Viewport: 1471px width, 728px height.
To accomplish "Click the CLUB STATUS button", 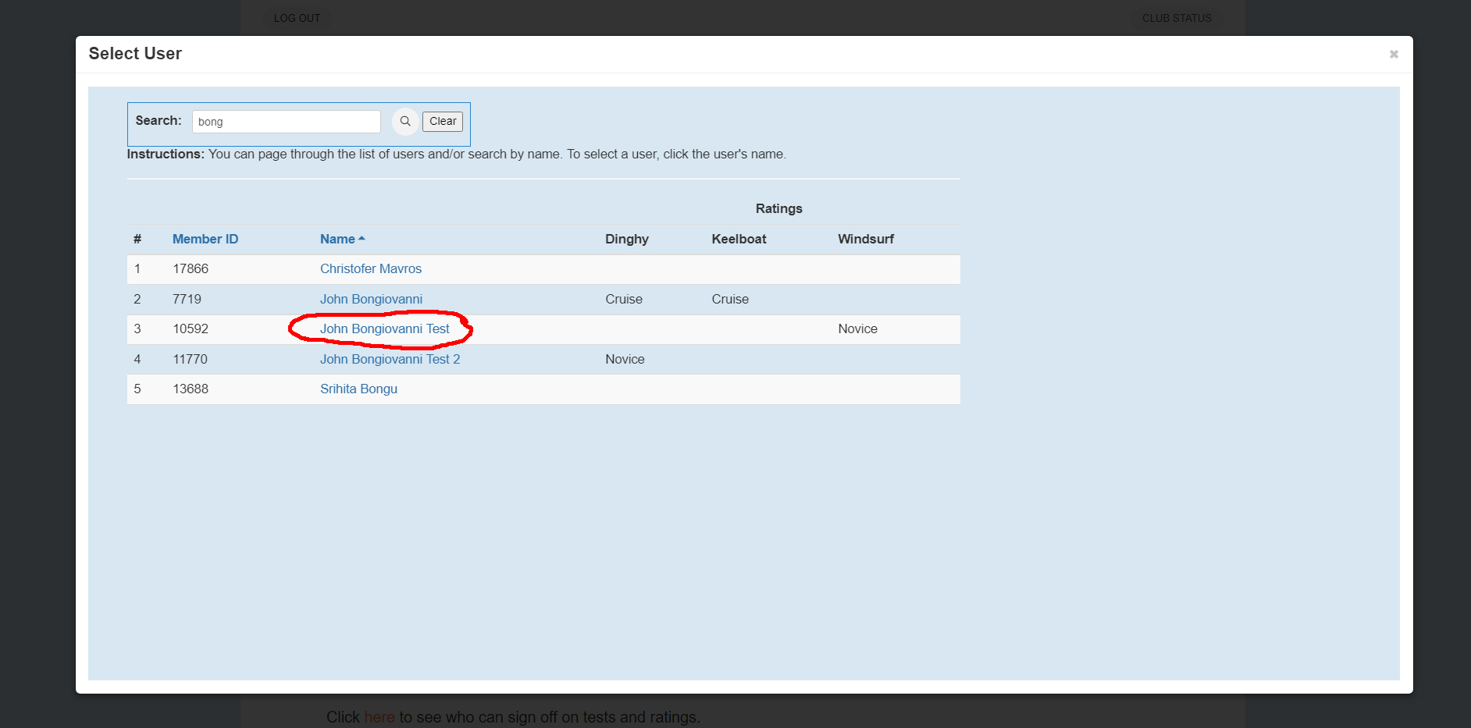I will 1176,18.
